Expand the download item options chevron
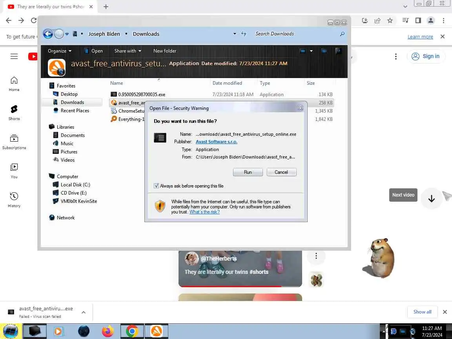This screenshot has width=452, height=339. [x=83, y=312]
